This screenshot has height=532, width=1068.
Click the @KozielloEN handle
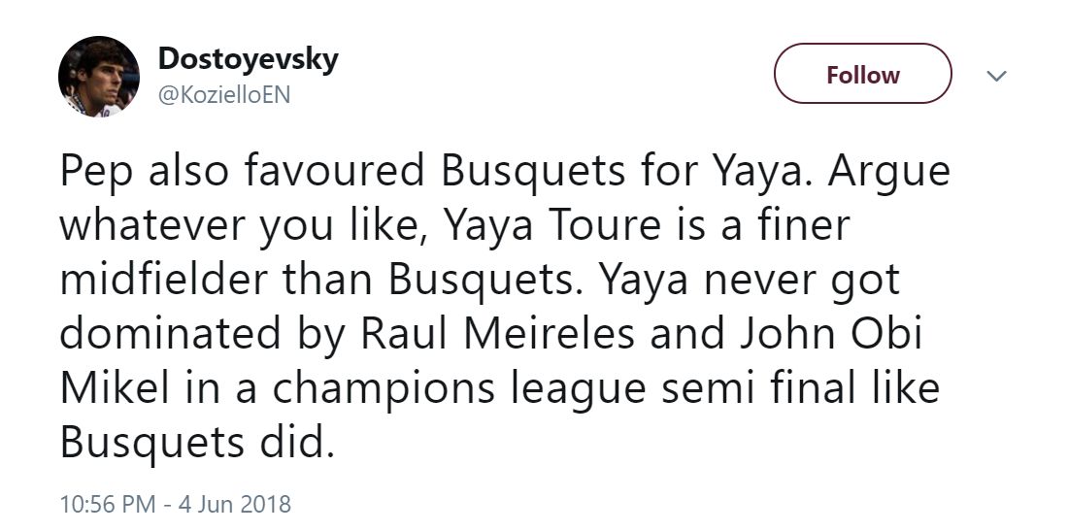pyautogui.click(x=223, y=95)
